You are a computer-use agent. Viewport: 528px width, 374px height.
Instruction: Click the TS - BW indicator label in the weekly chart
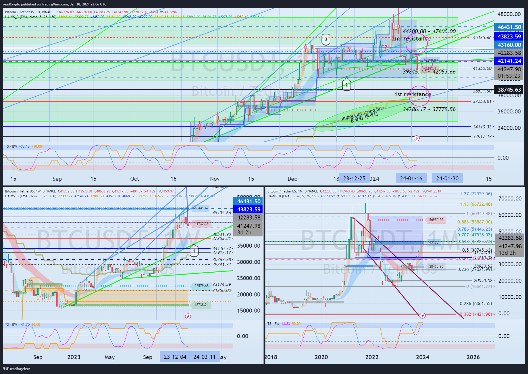[11, 325]
